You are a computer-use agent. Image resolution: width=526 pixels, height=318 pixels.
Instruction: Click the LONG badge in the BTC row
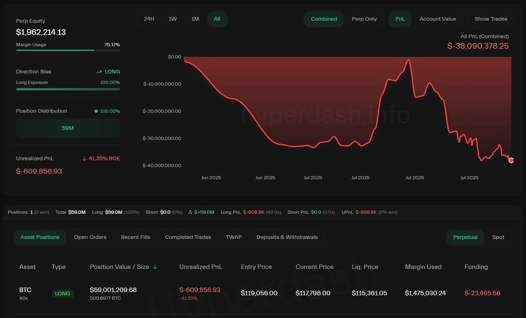point(63,293)
